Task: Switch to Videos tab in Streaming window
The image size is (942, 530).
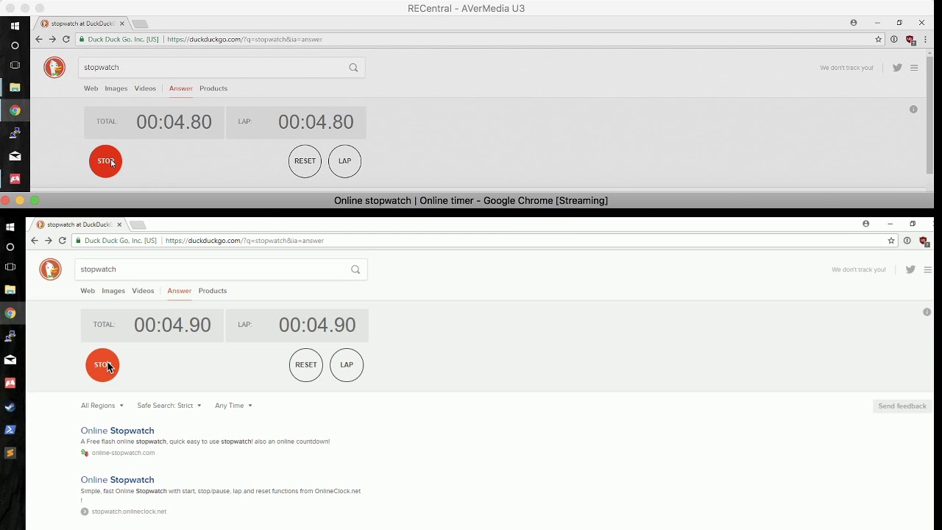Action: click(x=143, y=291)
